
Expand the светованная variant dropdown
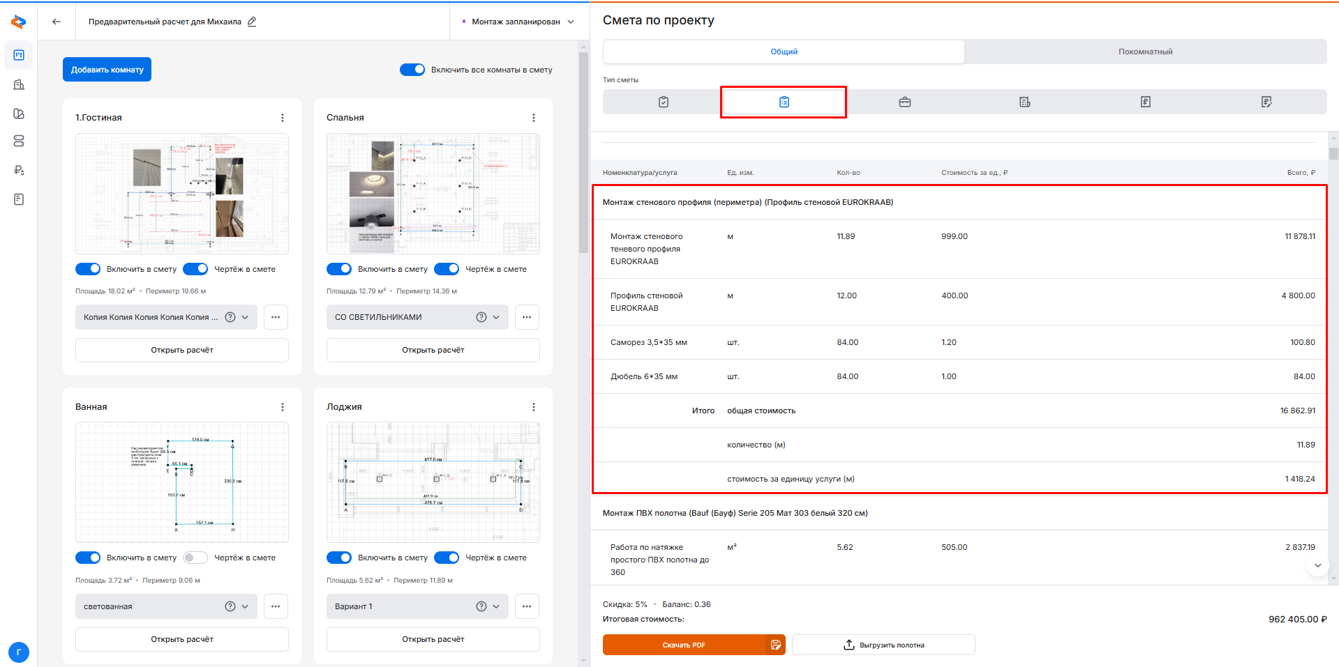(x=245, y=606)
